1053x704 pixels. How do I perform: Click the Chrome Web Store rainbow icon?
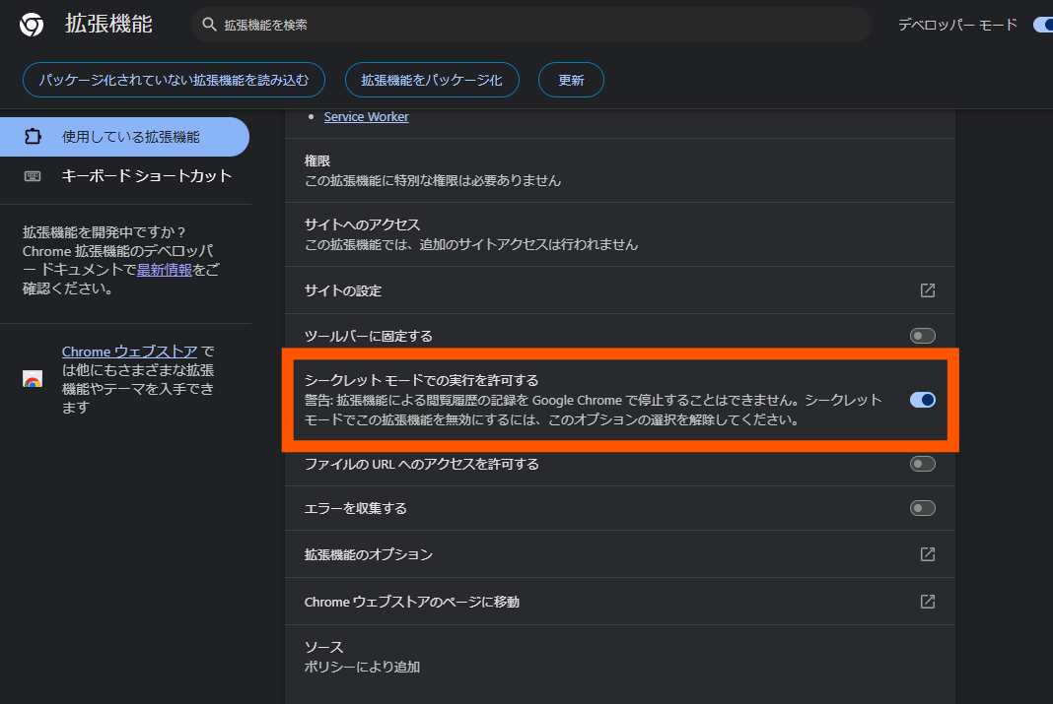33,380
